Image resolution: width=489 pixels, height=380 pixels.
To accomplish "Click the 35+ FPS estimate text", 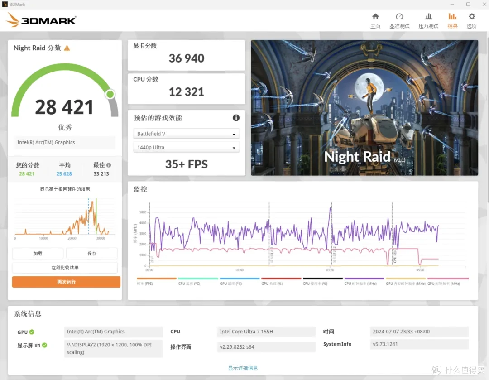I will pos(186,164).
